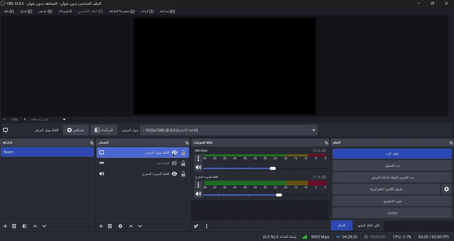
Task: Adjust the Mic/Aux volume slider
Action: click(x=264, y=168)
